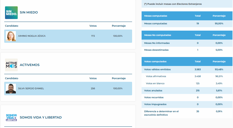Click annulled votes percentage 5,61%
The width and height of the screenshot is (233, 128).
219,91
